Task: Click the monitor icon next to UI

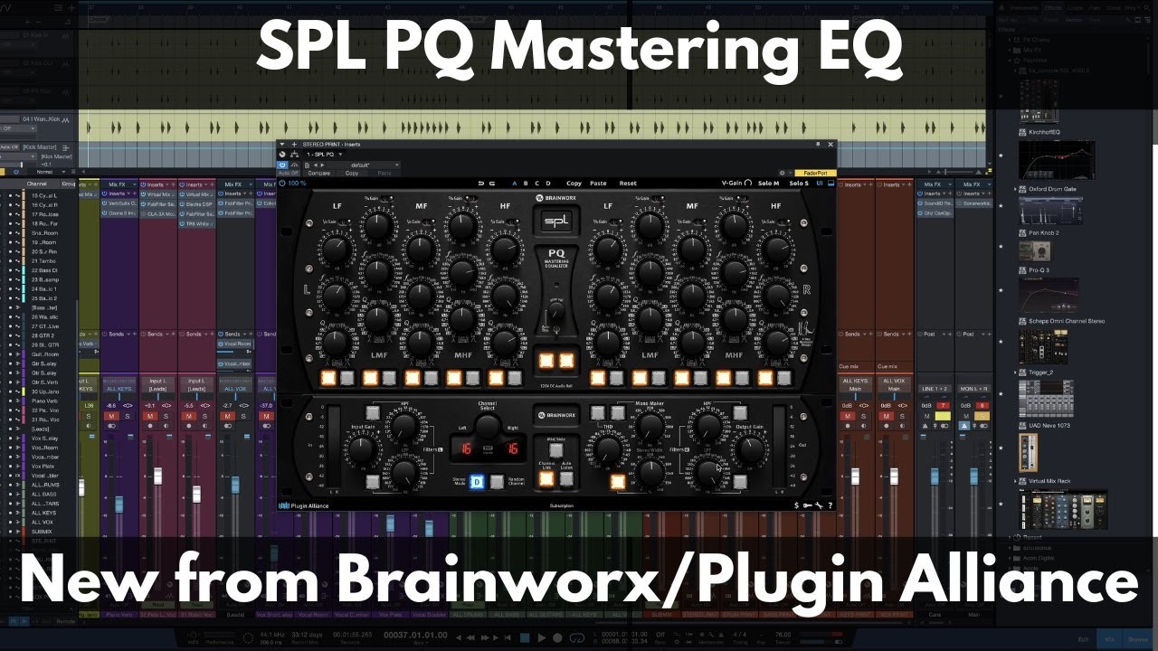Action: [831, 184]
